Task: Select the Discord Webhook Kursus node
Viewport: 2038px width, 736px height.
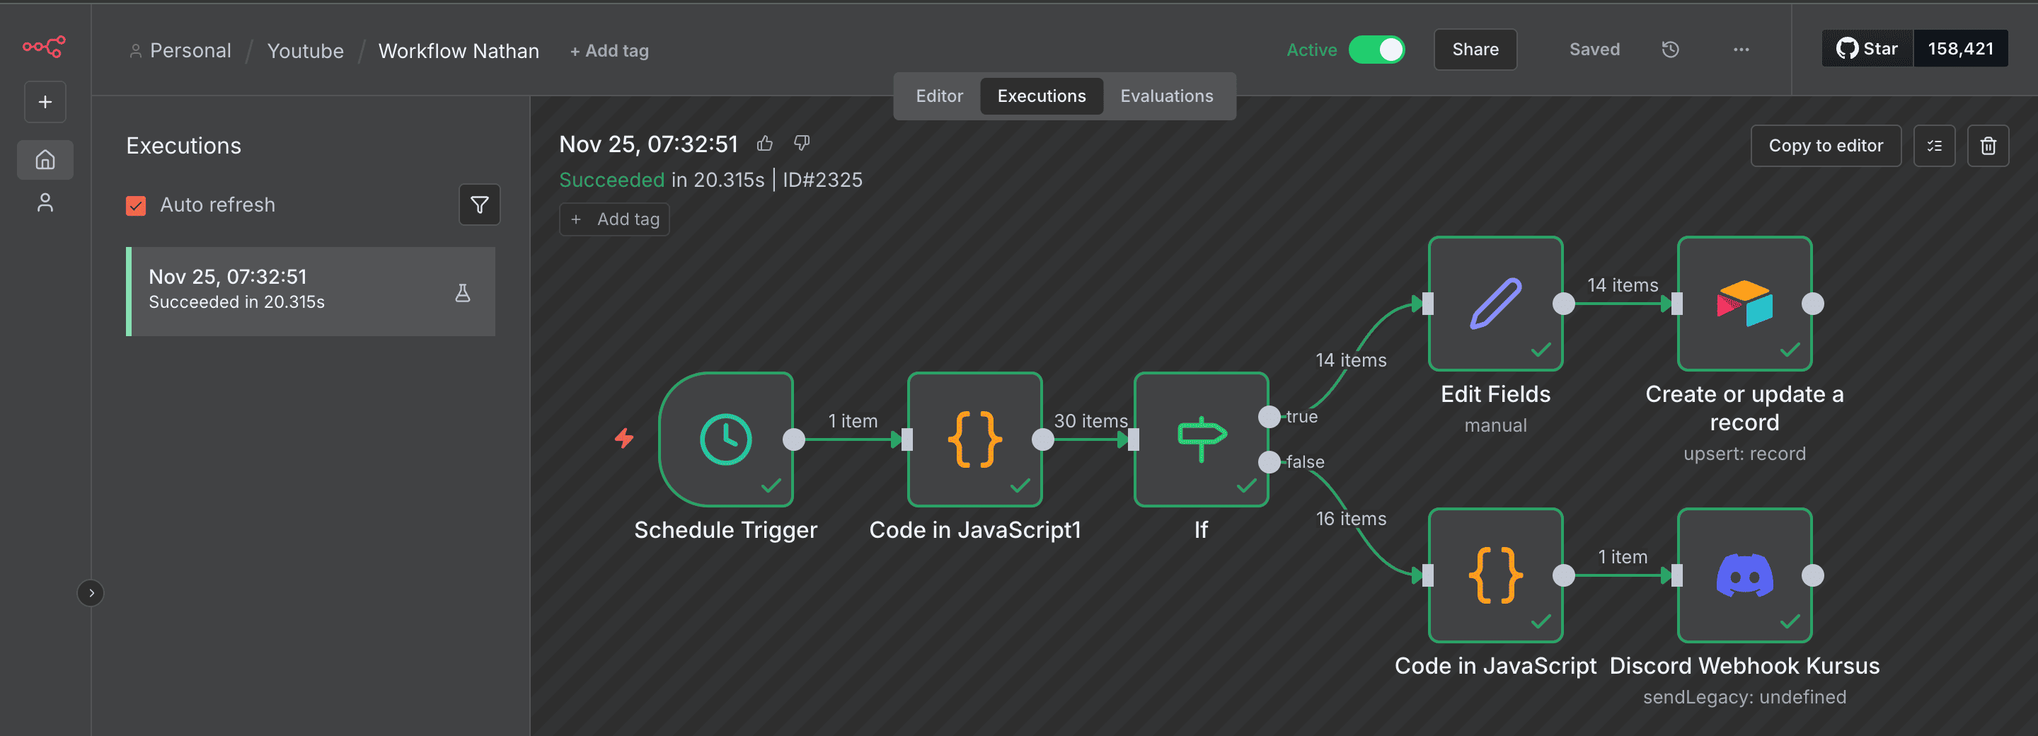Action: 1744,575
